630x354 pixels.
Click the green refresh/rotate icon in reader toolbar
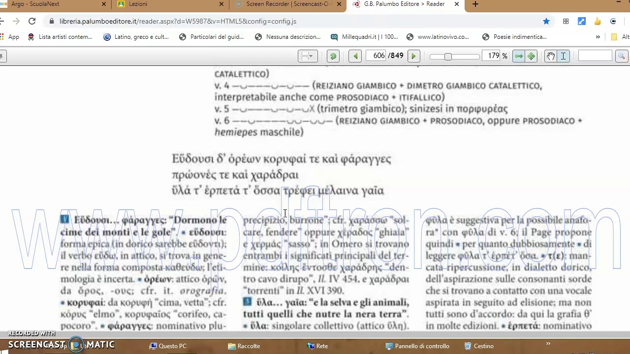pos(333,56)
